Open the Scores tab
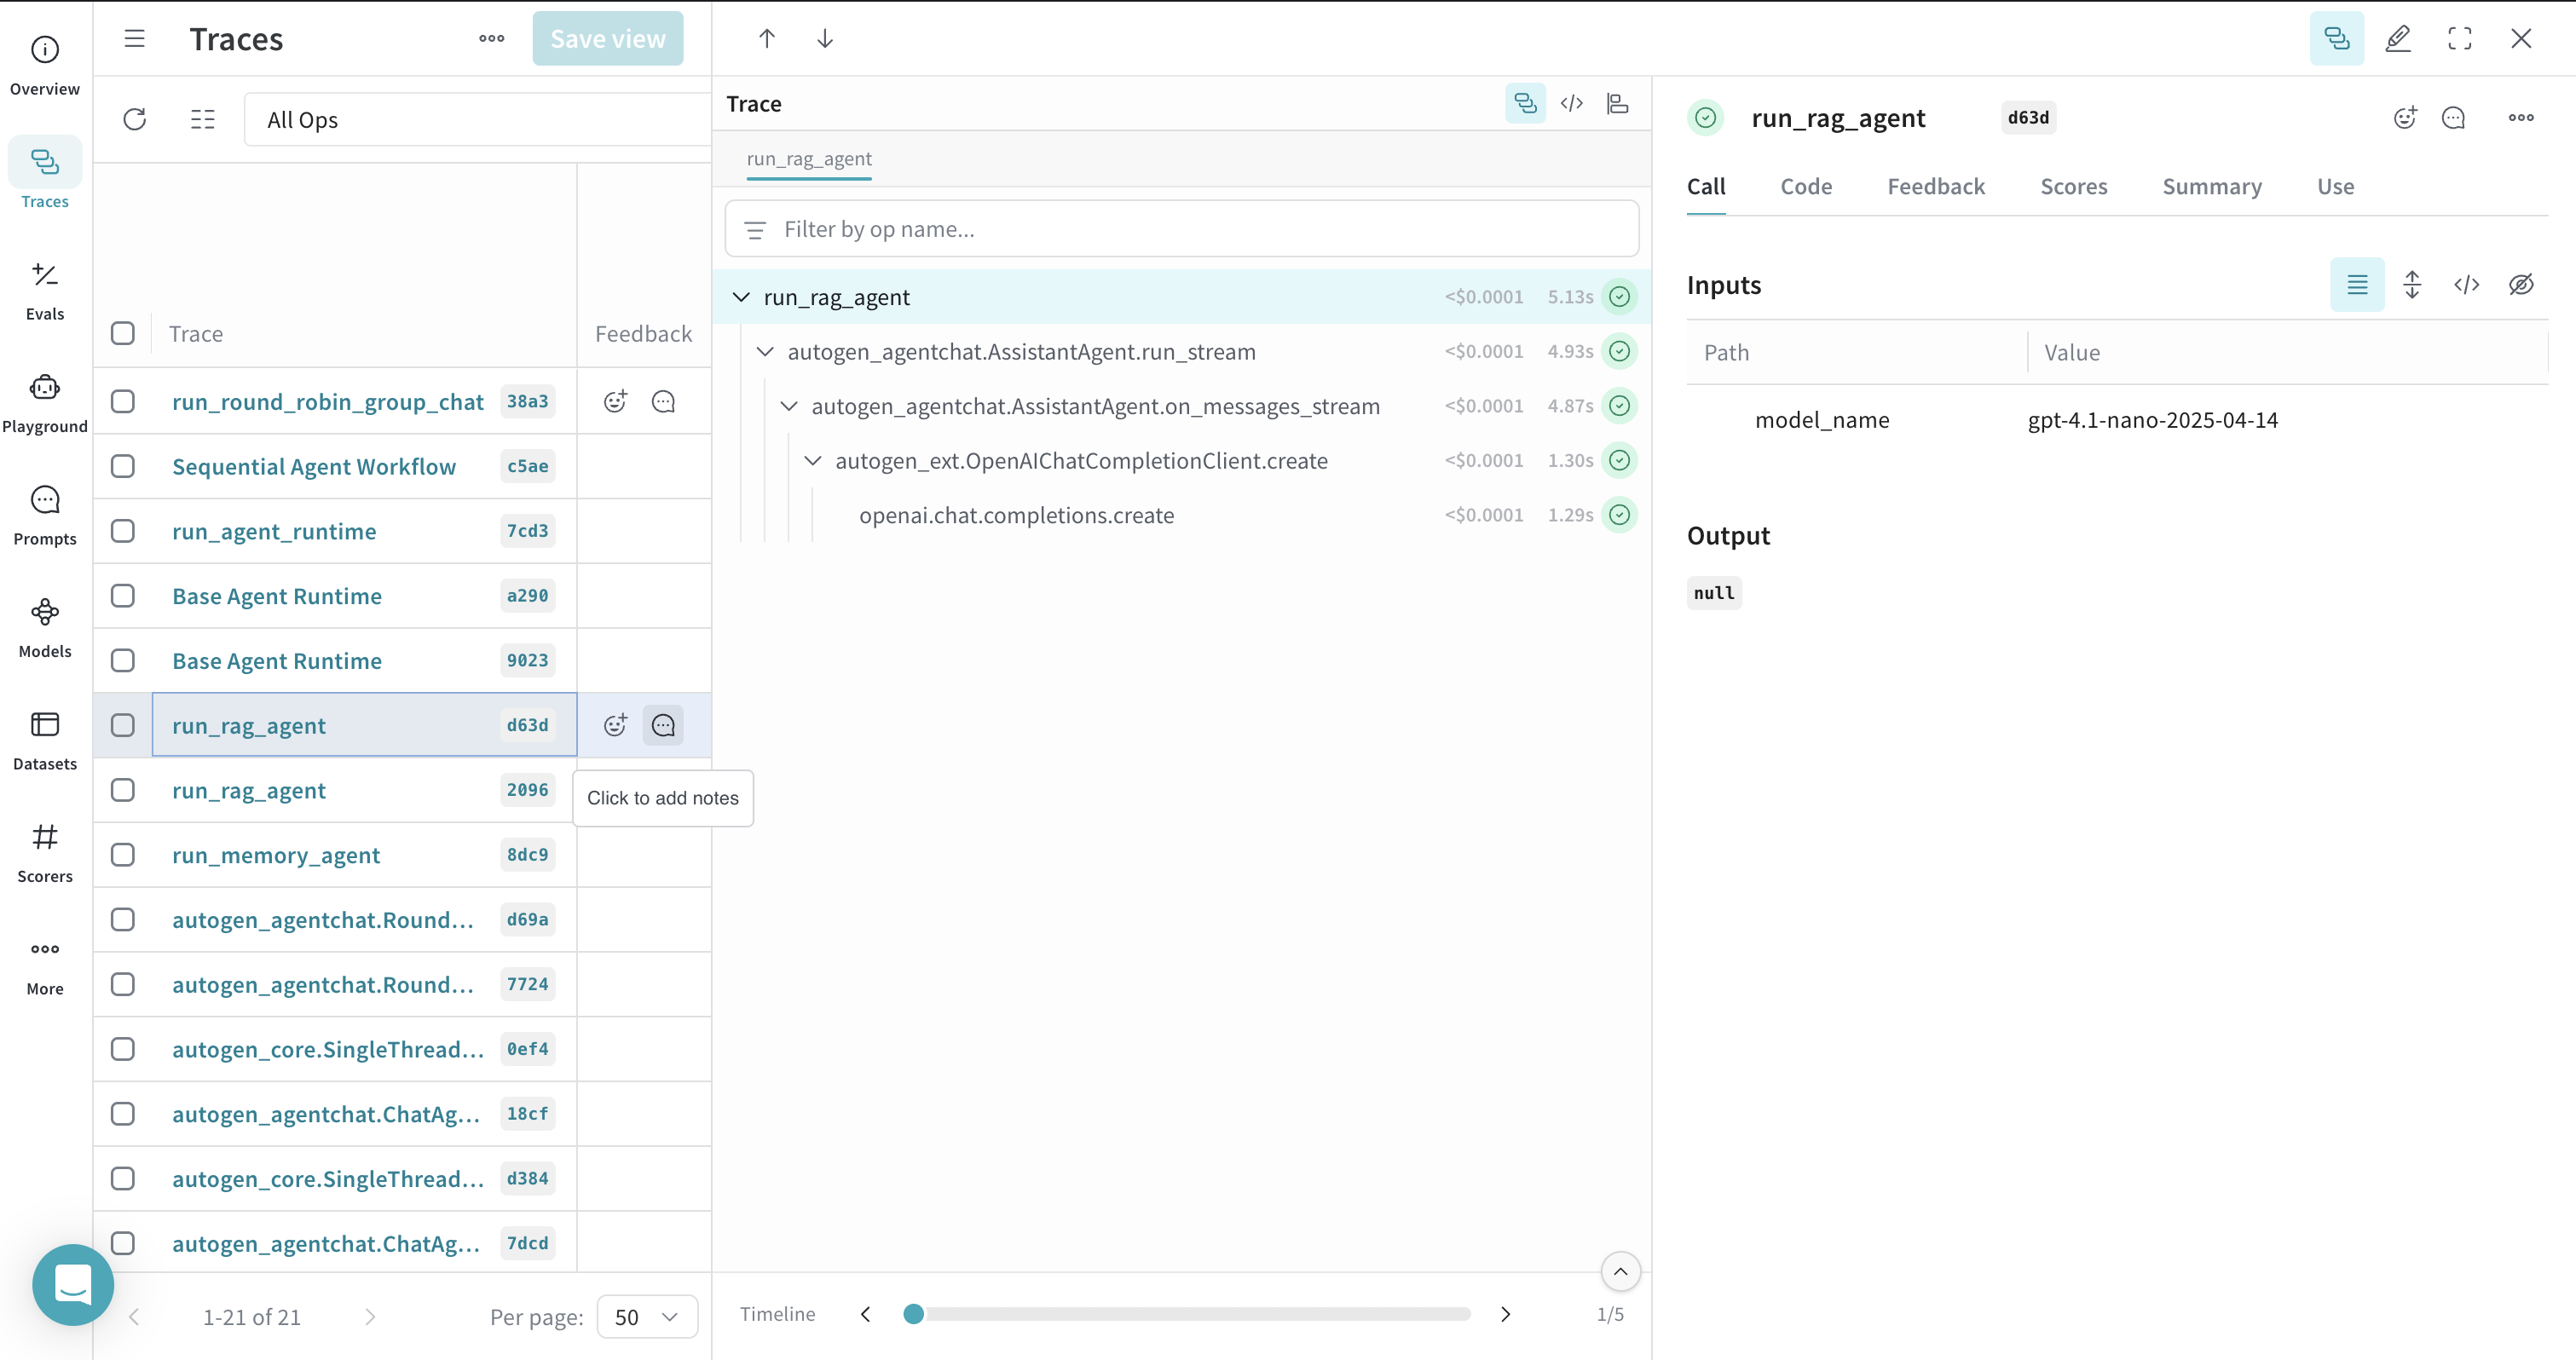2576x1360 pixels. 2073,187
